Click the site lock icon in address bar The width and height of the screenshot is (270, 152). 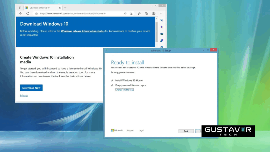[36, 13]
